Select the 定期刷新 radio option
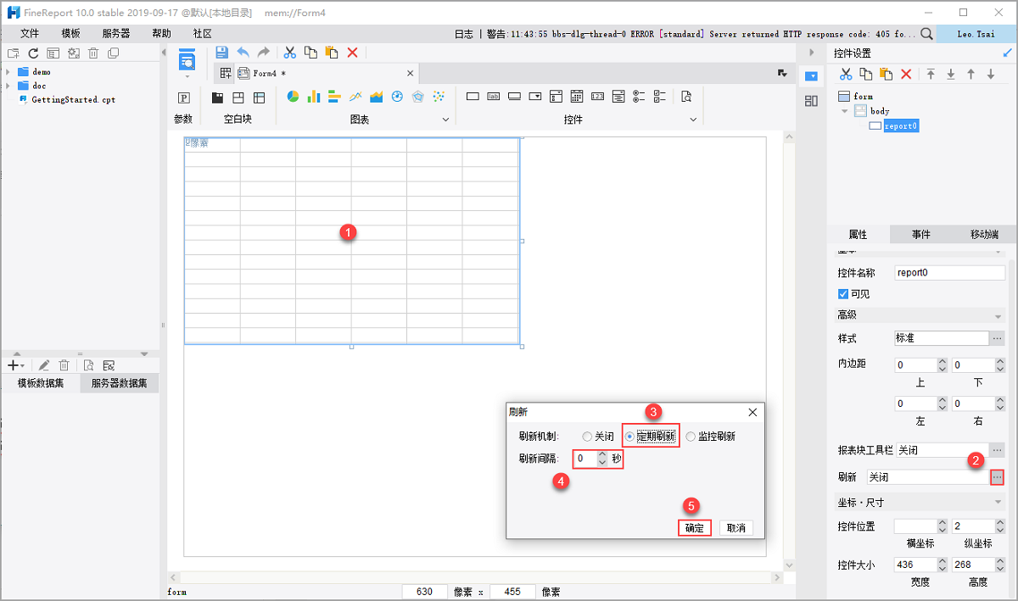 [629, 437]
